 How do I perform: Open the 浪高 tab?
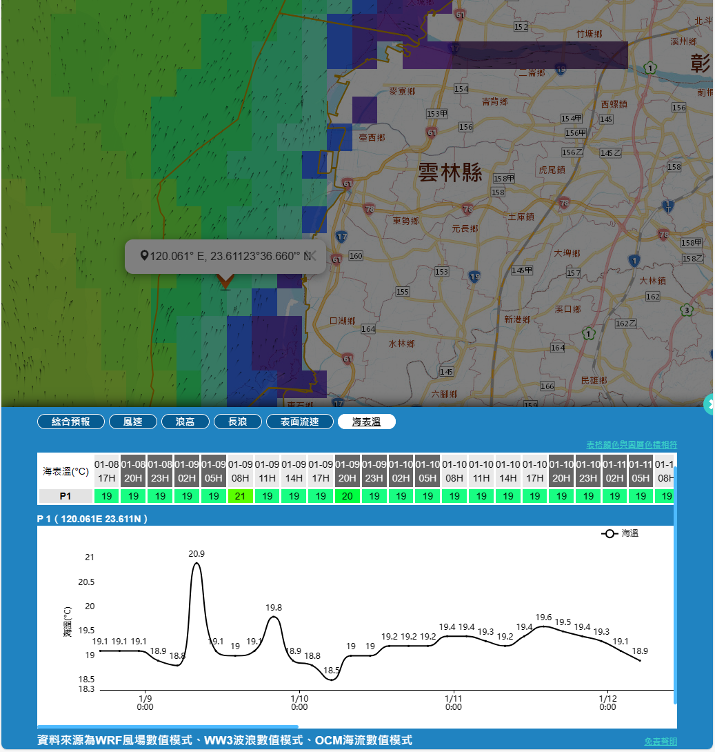click(185, 422)
